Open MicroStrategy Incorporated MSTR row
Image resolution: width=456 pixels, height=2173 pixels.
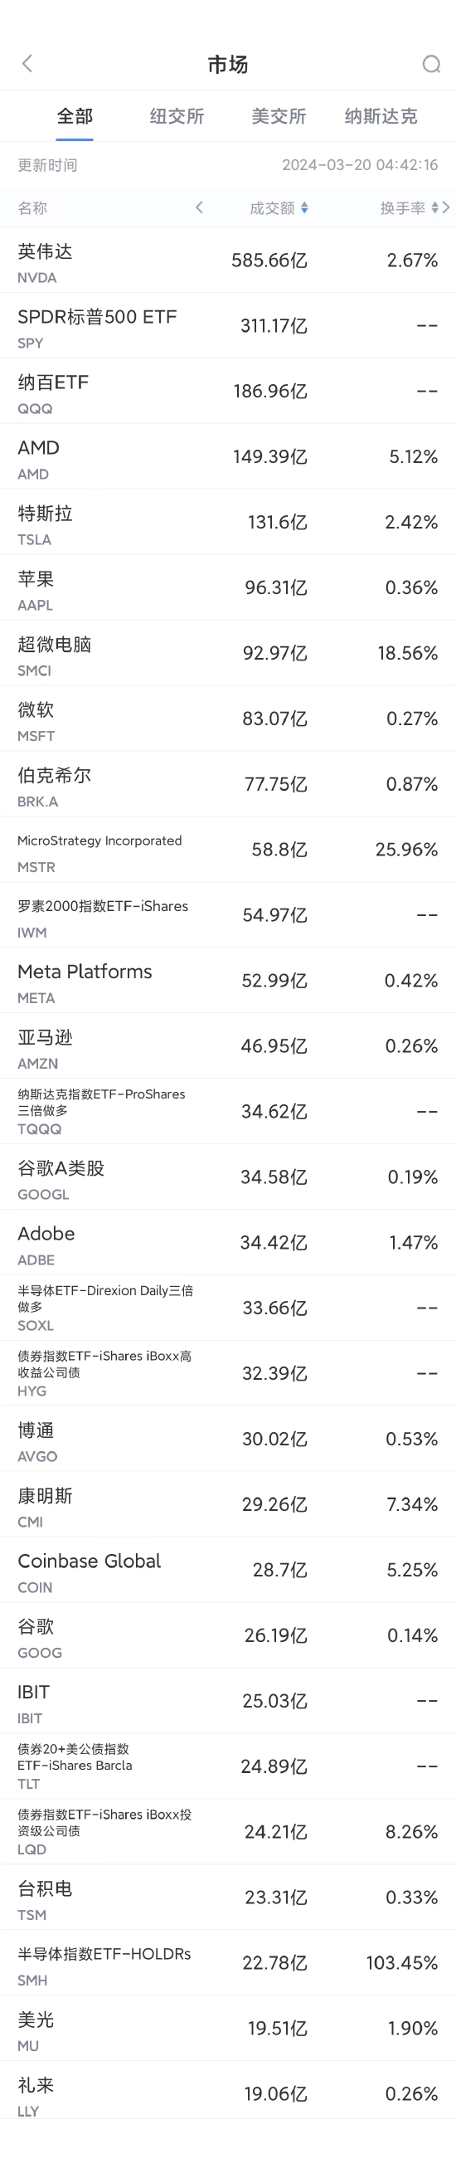point(227,850)
